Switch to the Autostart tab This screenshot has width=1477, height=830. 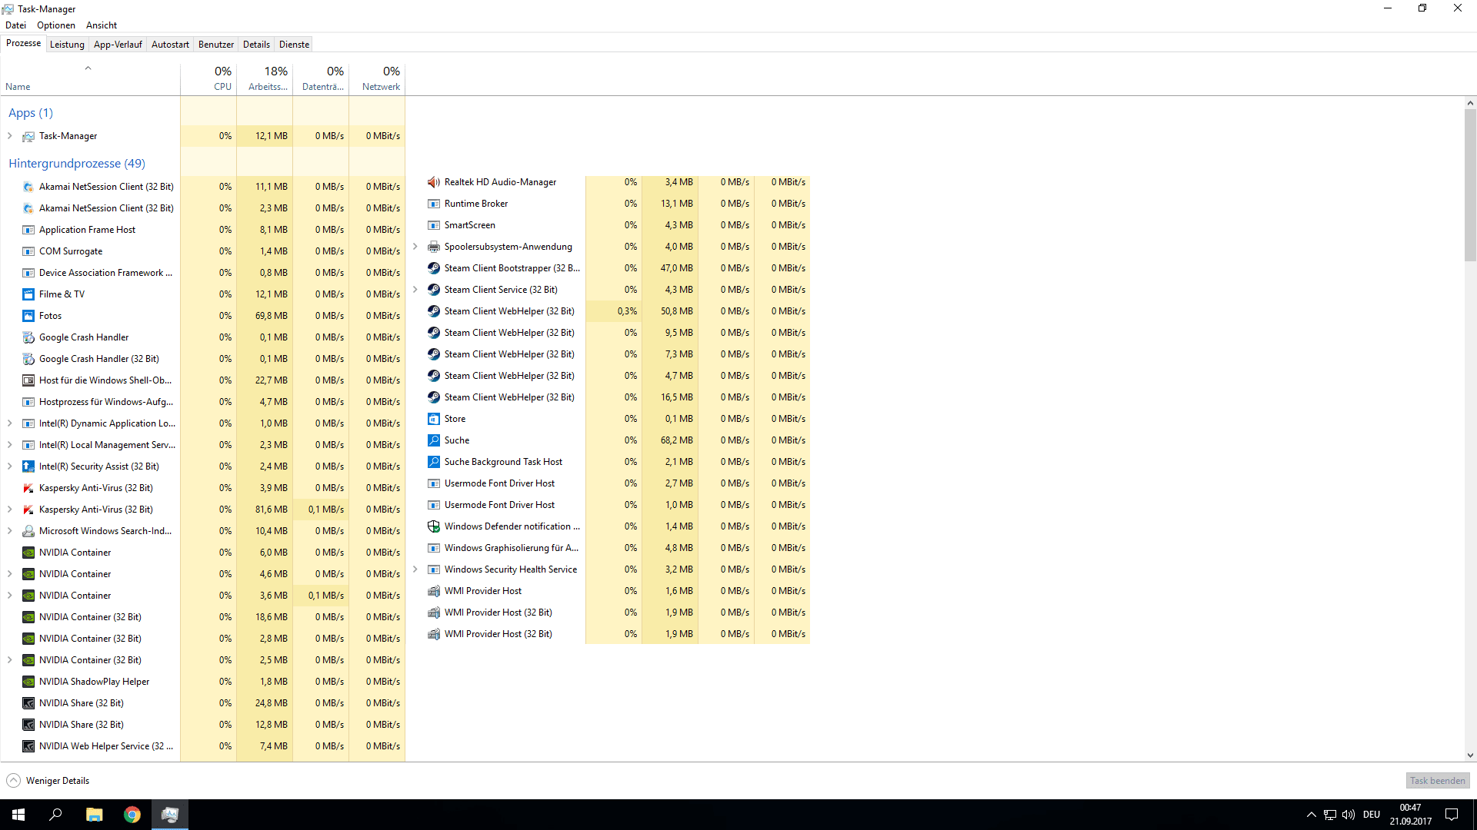tap(170, 45)
